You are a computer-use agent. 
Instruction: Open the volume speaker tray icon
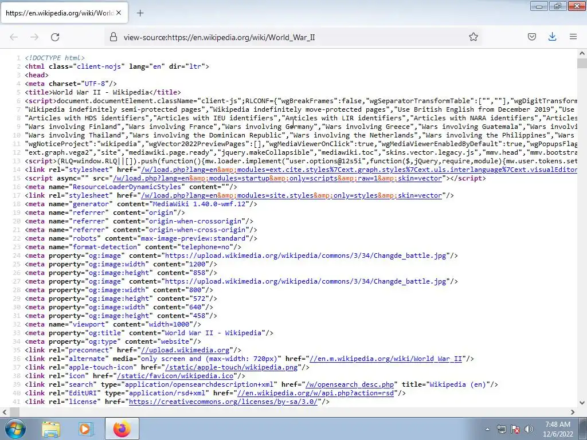pyautogui.click(x=529, y=429)
